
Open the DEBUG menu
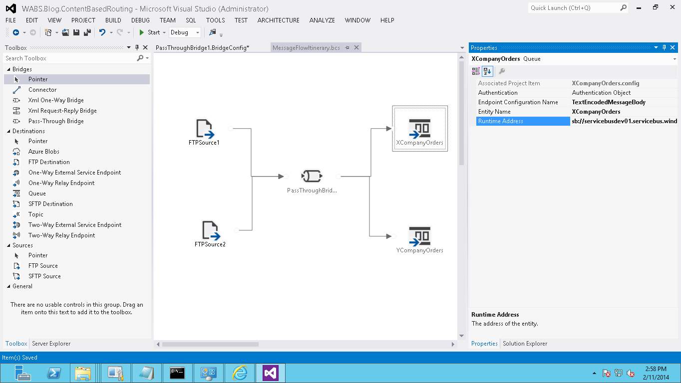[140, 20]
